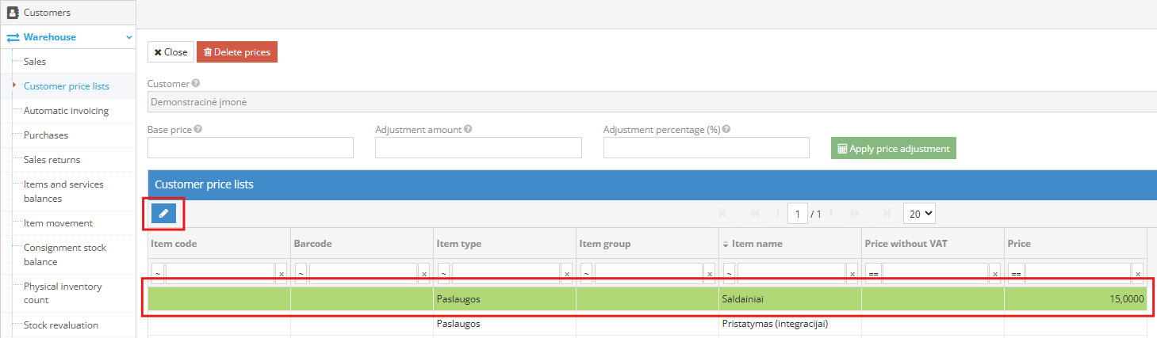The height and width of the screenshot is (338, 1157).
Task: Click the Adjustment amount help icon
Action: [468, 129]
